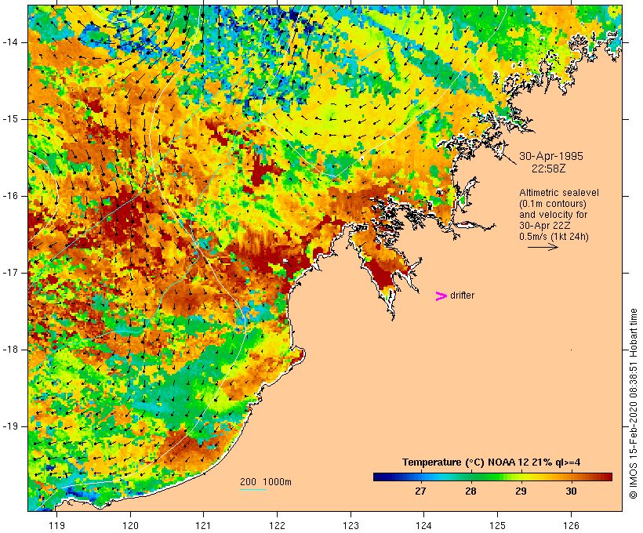Click the temperature color bar legend
Viewport: 643px width, 533px height.
click(492, 477)
